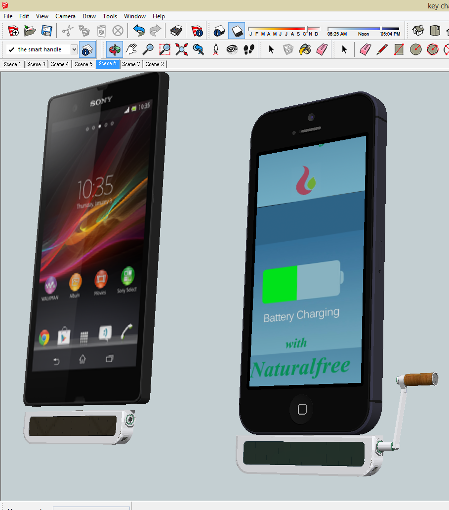The height and width of the screenshot is (510, 449).
Task: Click the Copy icon
Action: click(x=84, y=31)
